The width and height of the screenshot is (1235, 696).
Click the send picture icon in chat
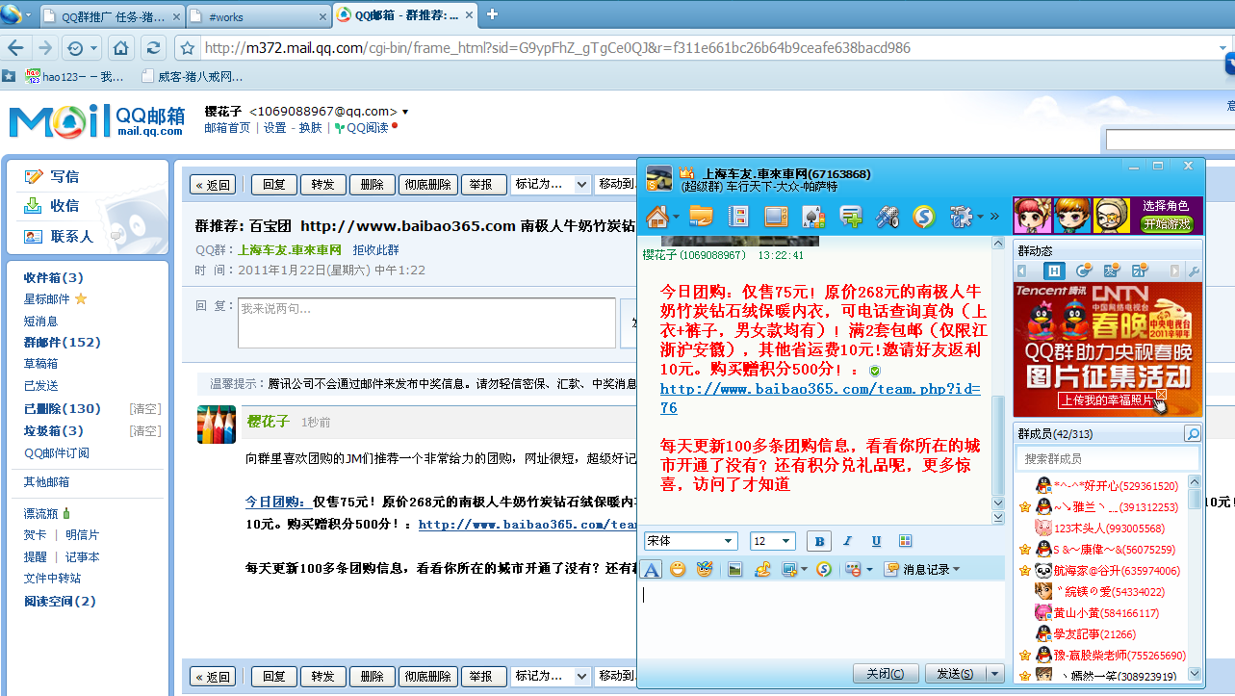click(x=735, y=569)
